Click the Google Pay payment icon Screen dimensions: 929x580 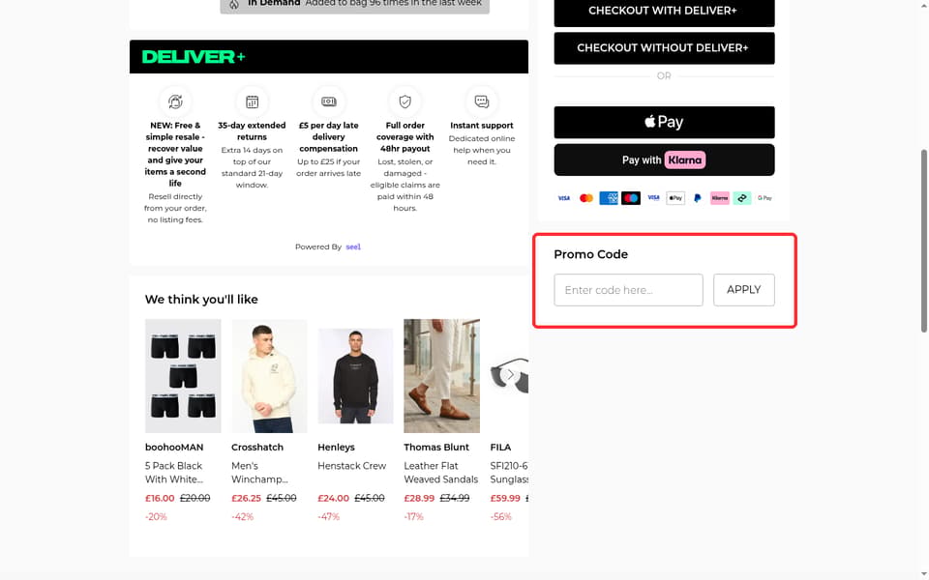pyautogui.click(x=764, y=198)
